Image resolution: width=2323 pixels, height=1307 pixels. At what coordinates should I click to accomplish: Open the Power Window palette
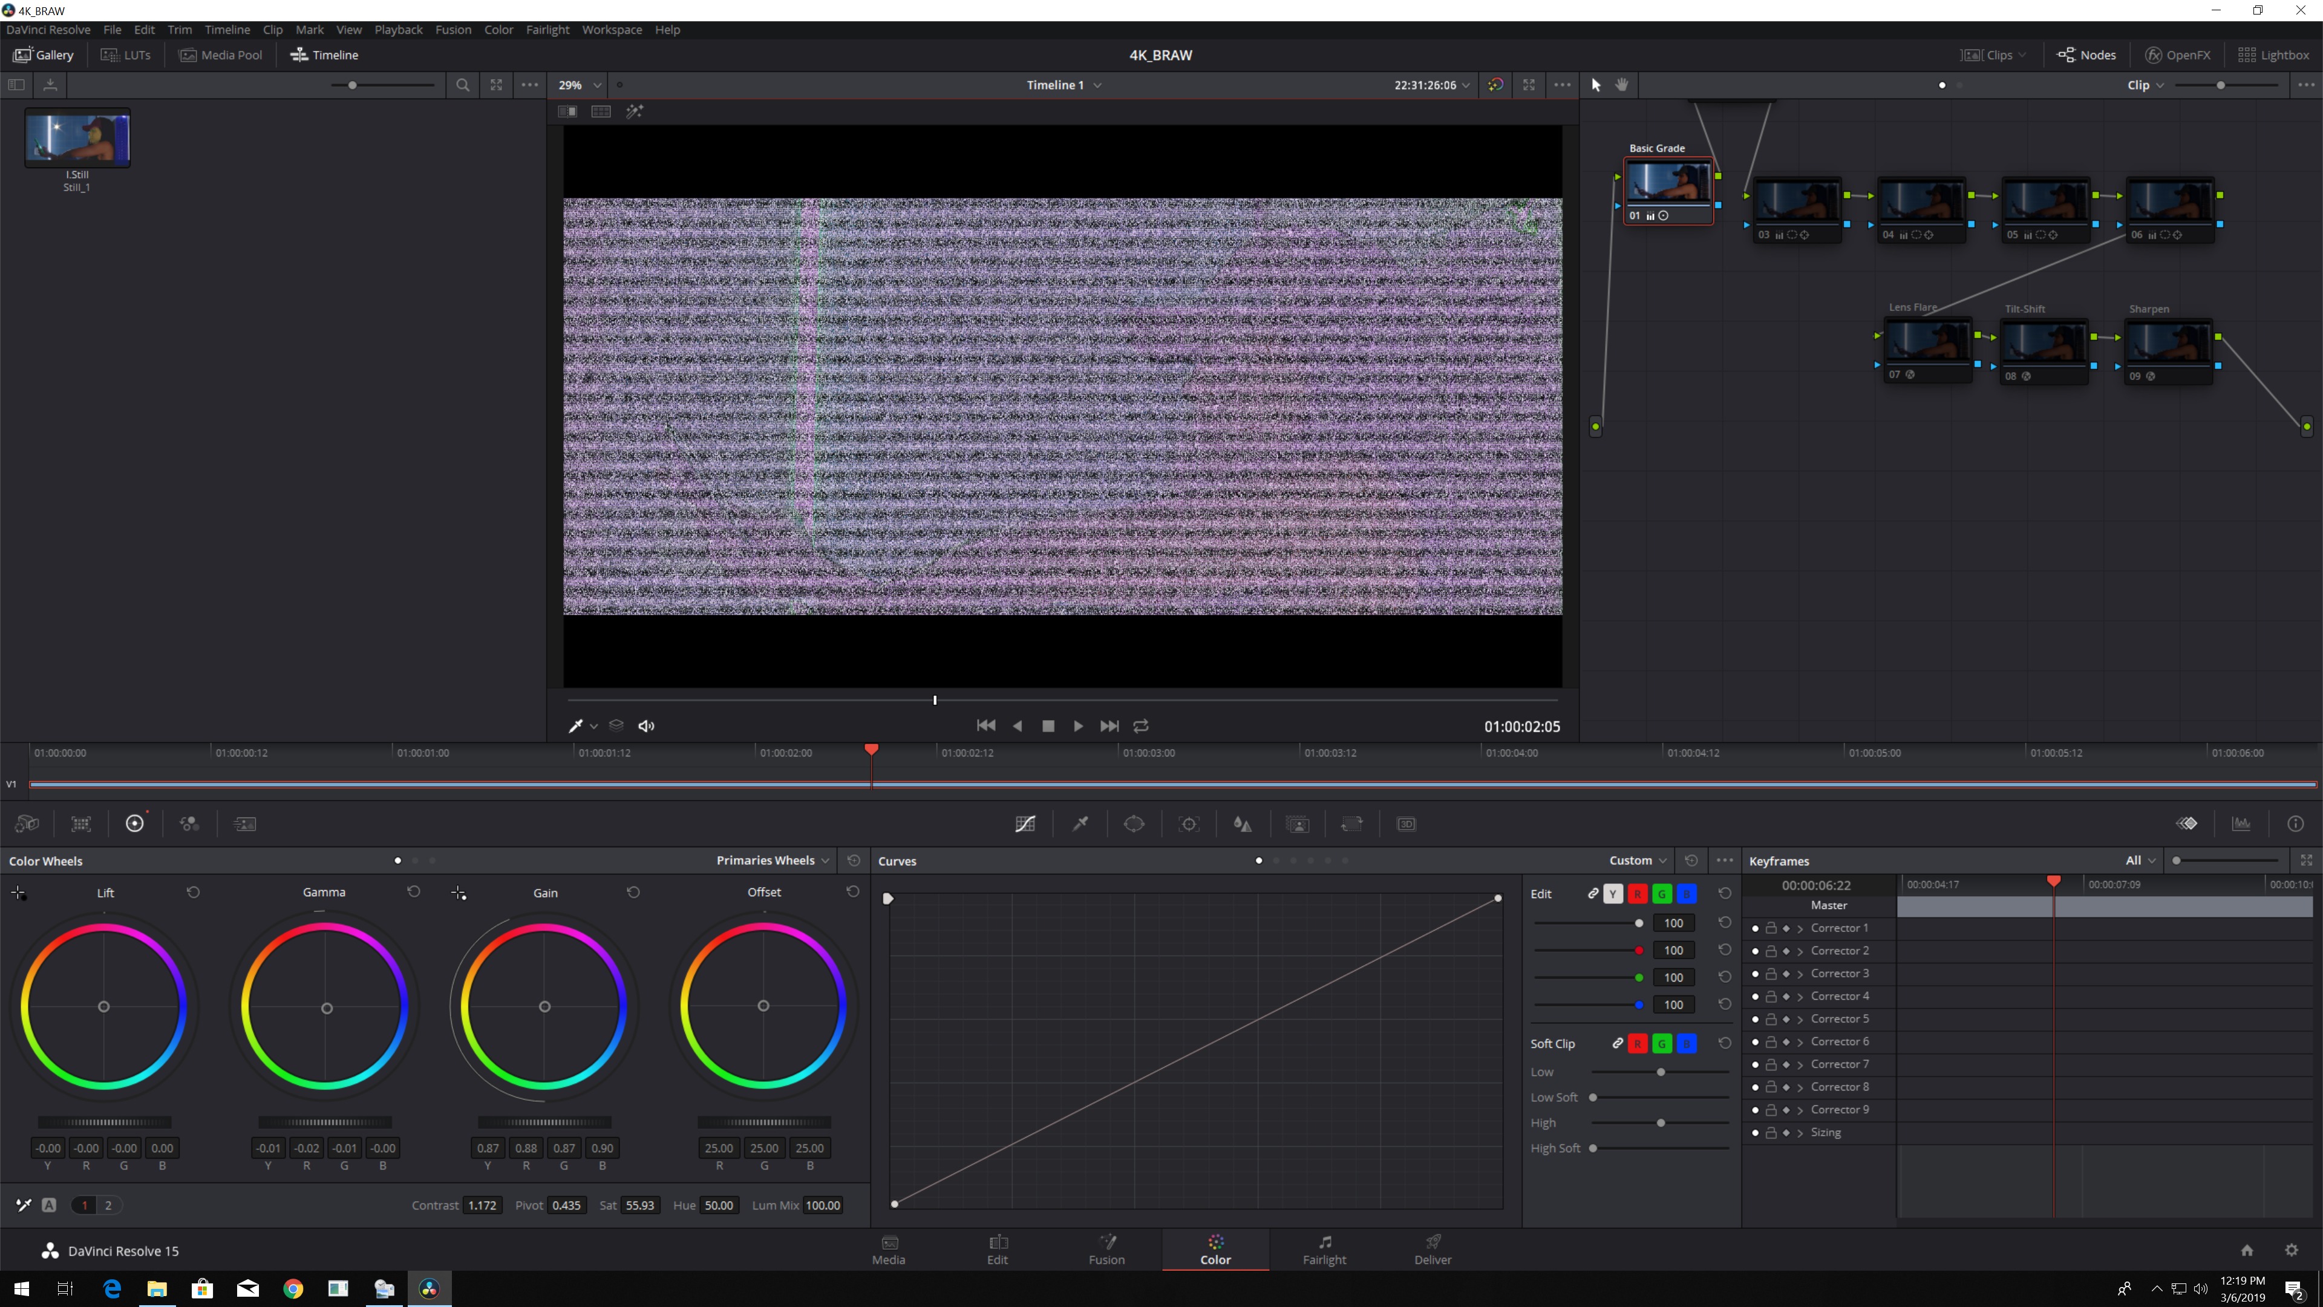click(x=1134, y=824)
